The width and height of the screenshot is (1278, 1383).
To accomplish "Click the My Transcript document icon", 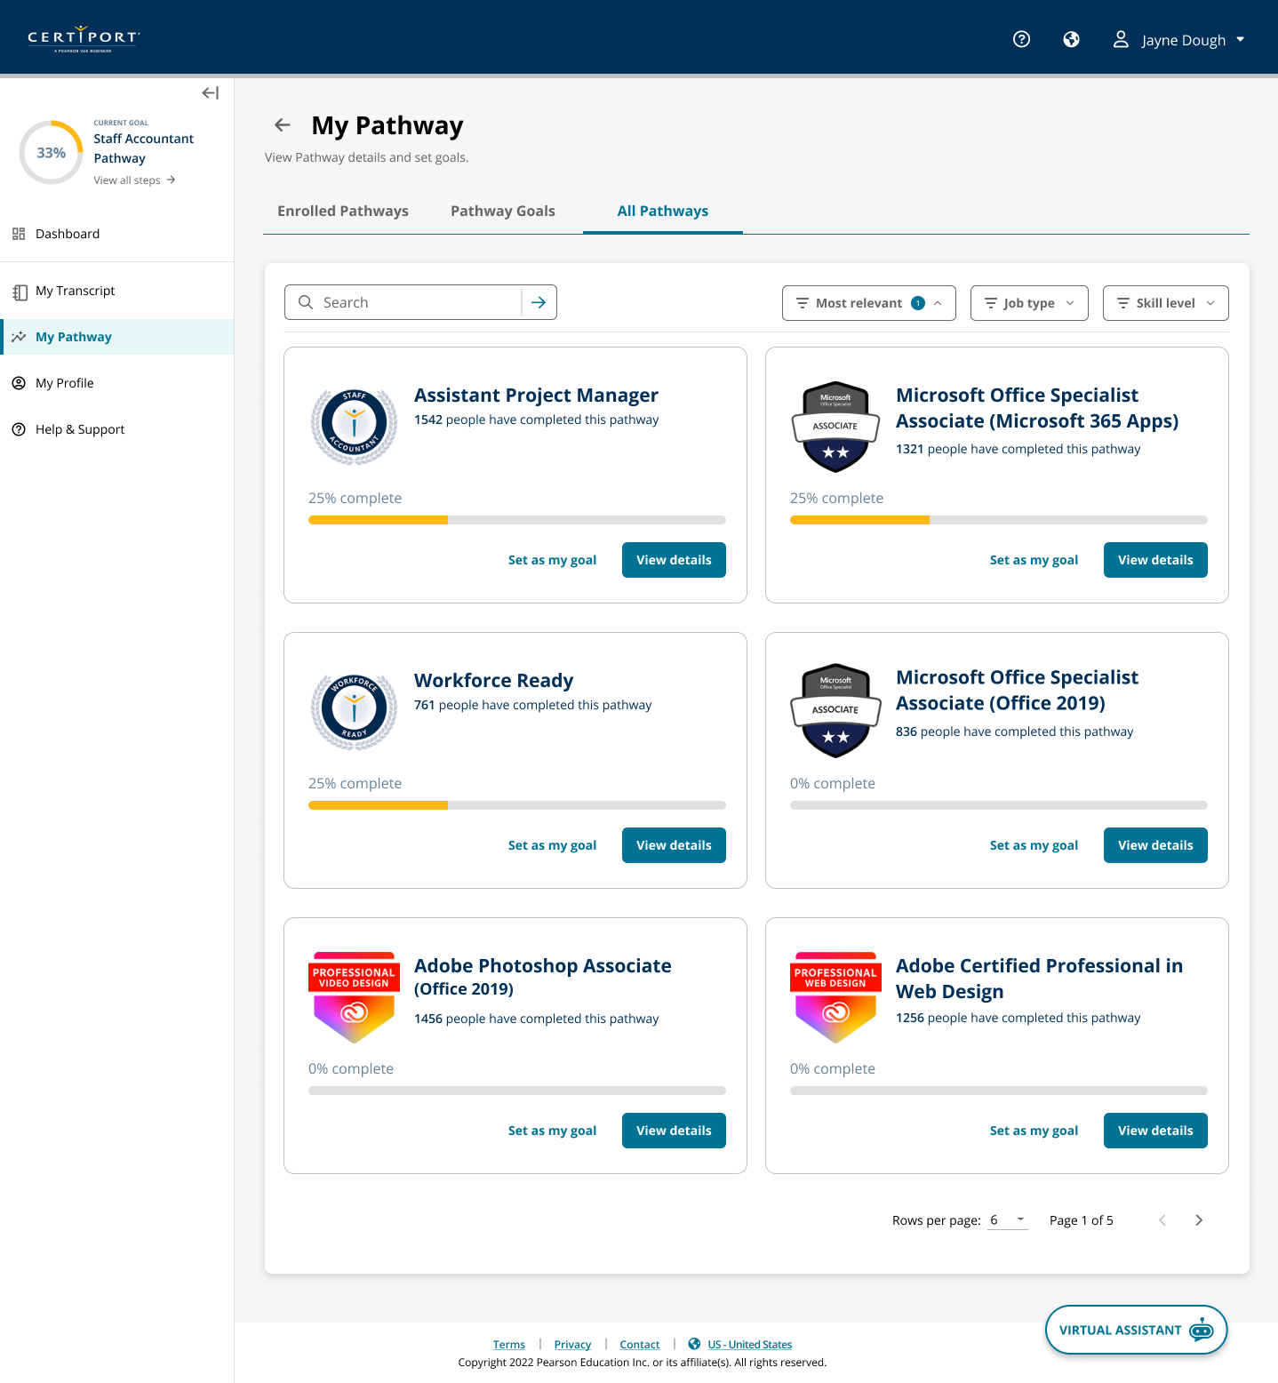I will (x=19, y=292).
